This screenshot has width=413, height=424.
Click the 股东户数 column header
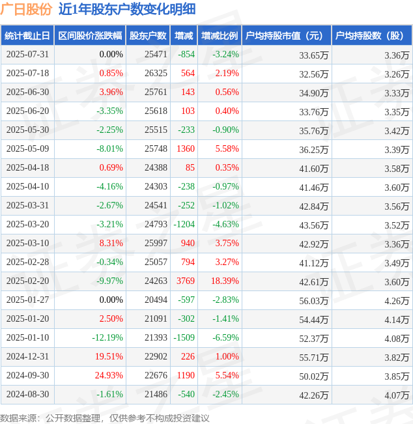149,36
